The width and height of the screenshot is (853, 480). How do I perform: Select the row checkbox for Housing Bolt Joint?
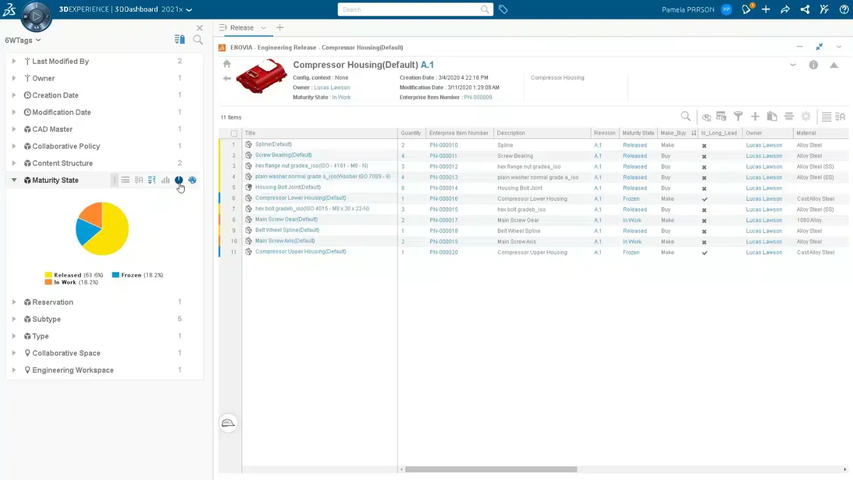tap(234, 187)
